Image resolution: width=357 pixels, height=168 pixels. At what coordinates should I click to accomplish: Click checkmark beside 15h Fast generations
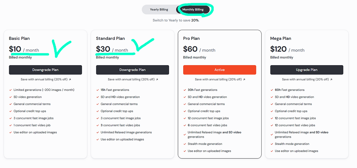[x=98, y=90]
